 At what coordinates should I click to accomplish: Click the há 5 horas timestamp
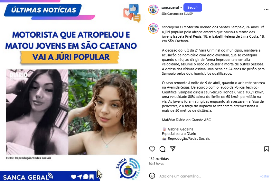pos(156,164)
